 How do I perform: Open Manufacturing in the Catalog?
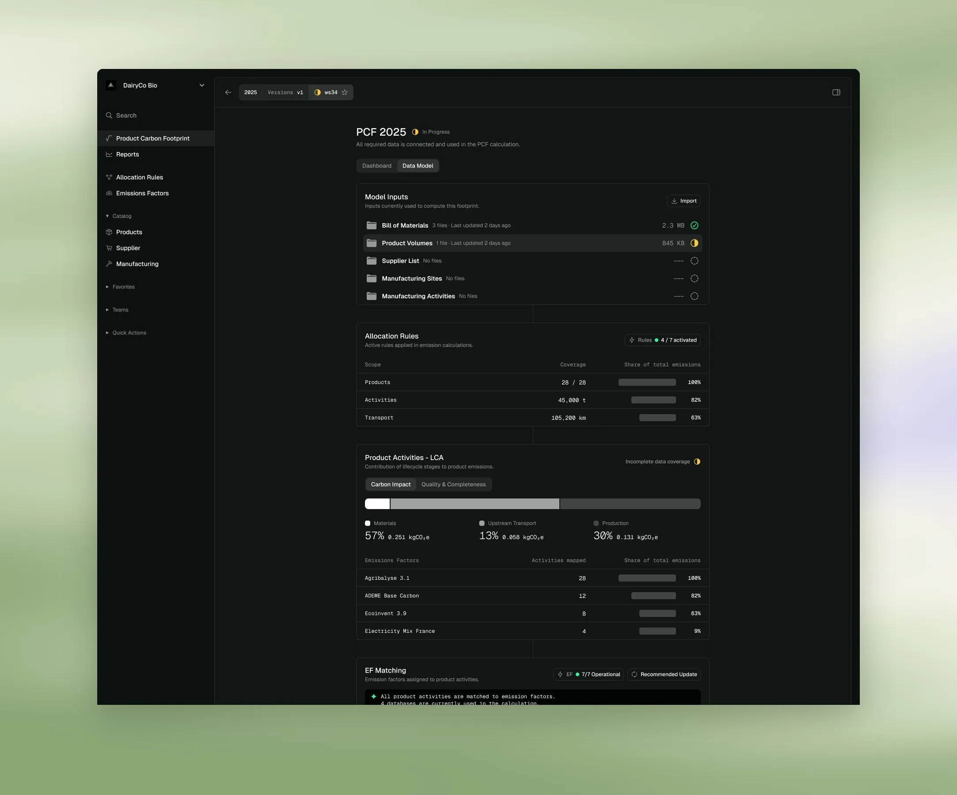tap(156, 264)
